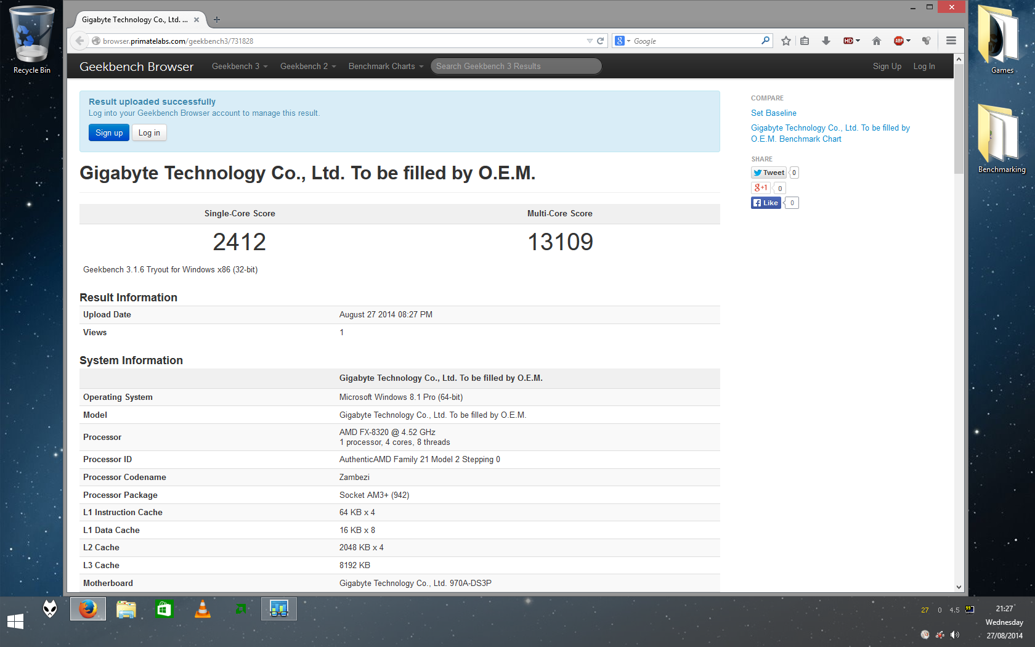Click the blue Sign up button
The image size is (1035, 647).
[109, 132]
